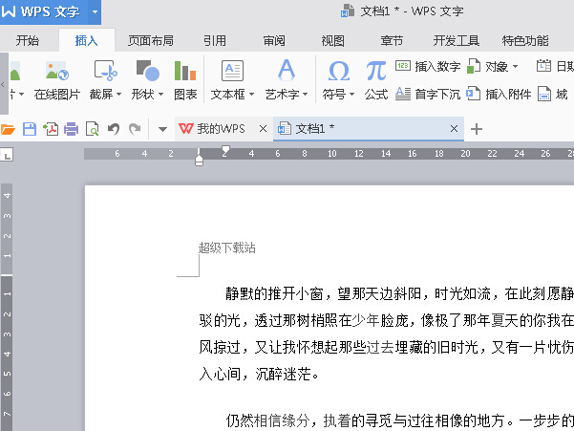The height and width of the screenshot is (431, 574).
Task: Click the line ending 沉醉迷茫。
Action: tap(259, 375)
